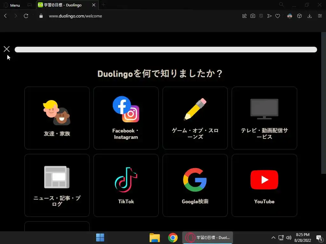This screenshot has width=326, height=244.
Task: Open the page edit/share icon in toolbar
Action: (x=244, y=16)
